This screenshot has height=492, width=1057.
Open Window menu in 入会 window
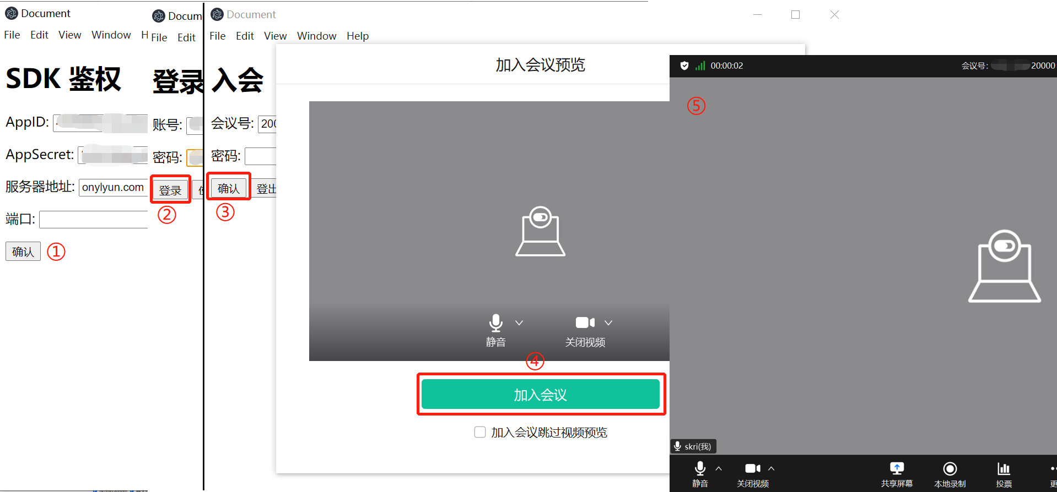(x=317, y=36)
